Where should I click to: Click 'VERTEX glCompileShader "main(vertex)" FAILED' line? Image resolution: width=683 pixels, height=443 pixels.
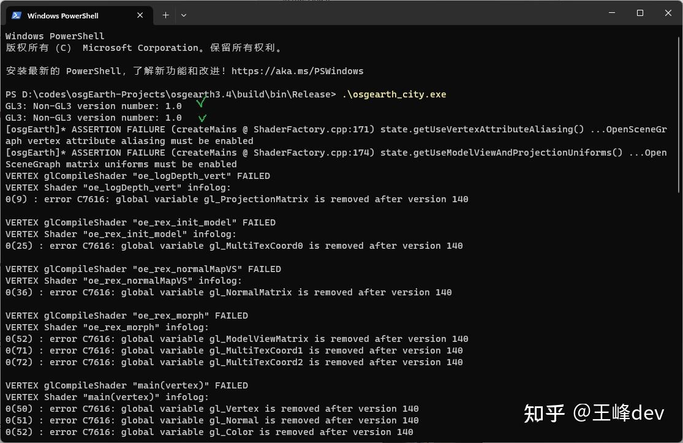[127, 386]
